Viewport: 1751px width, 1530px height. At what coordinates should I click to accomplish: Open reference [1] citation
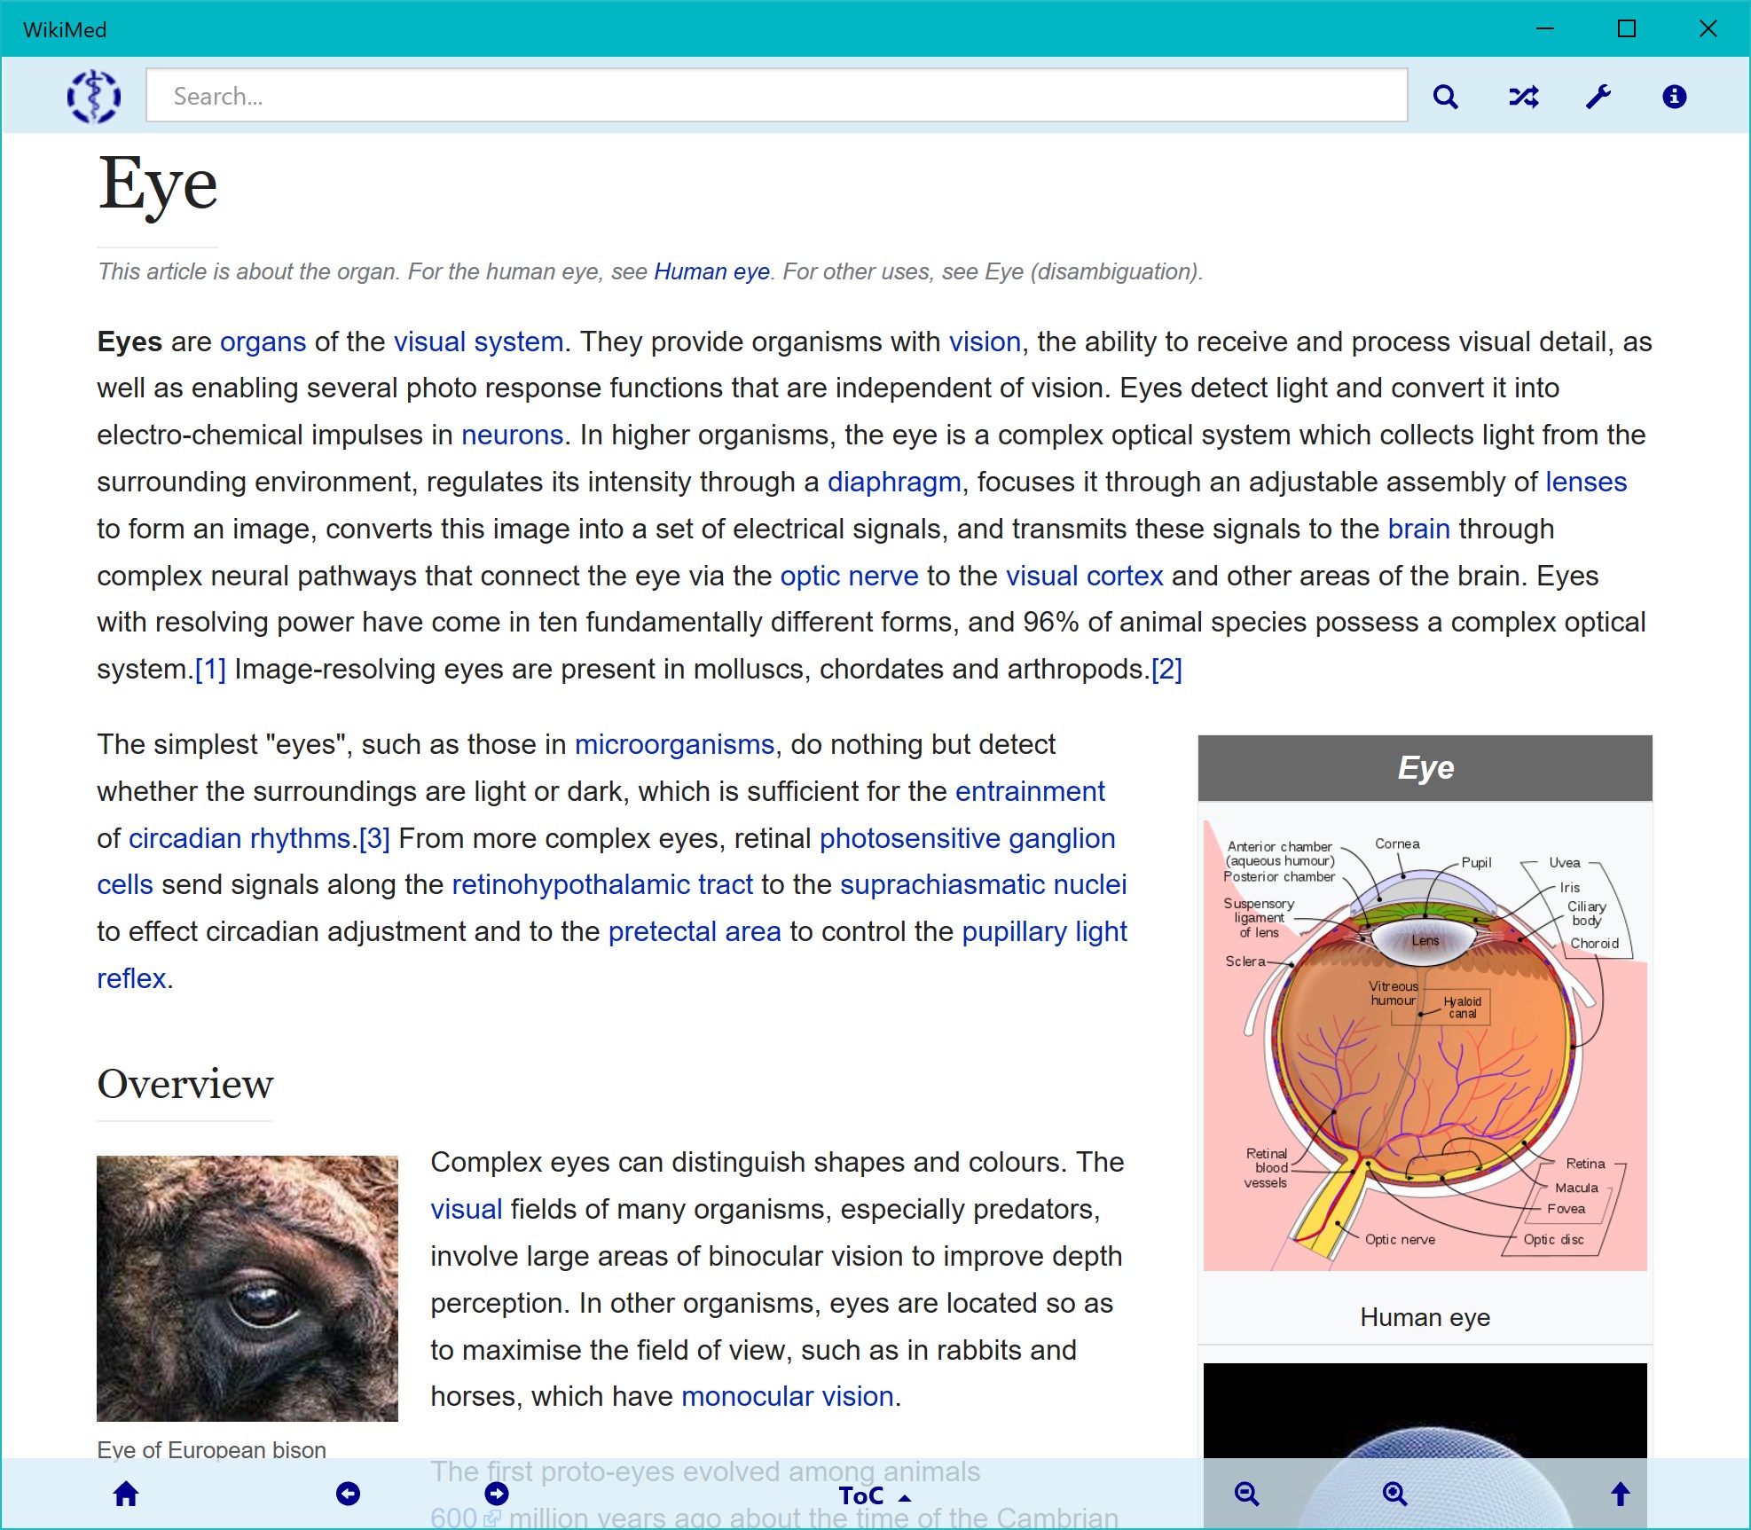point(209,669)
